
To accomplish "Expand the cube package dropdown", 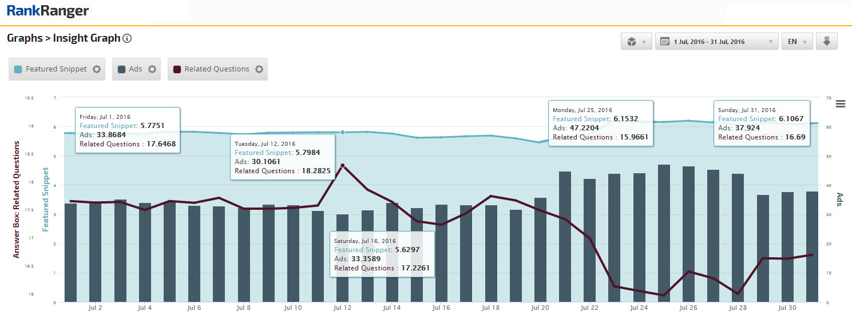I will pos(636,42).
